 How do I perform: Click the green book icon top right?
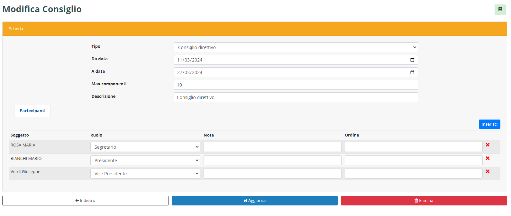point(500,10)
